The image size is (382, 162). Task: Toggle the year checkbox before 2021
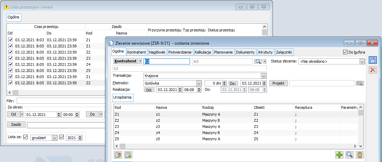pyautogui.click(x=61, y=137)
